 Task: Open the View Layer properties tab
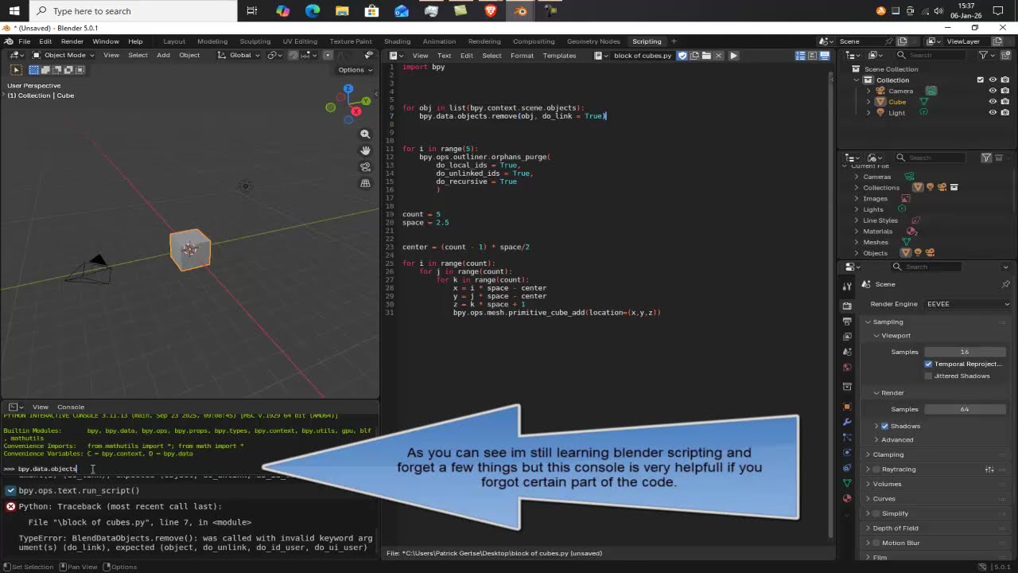coord(847,337)
